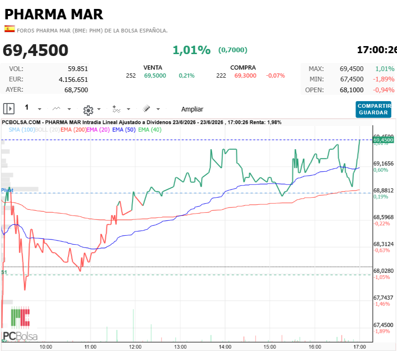
Task: Click the 15:00 time axis label
Action: (x=270, y=347)
